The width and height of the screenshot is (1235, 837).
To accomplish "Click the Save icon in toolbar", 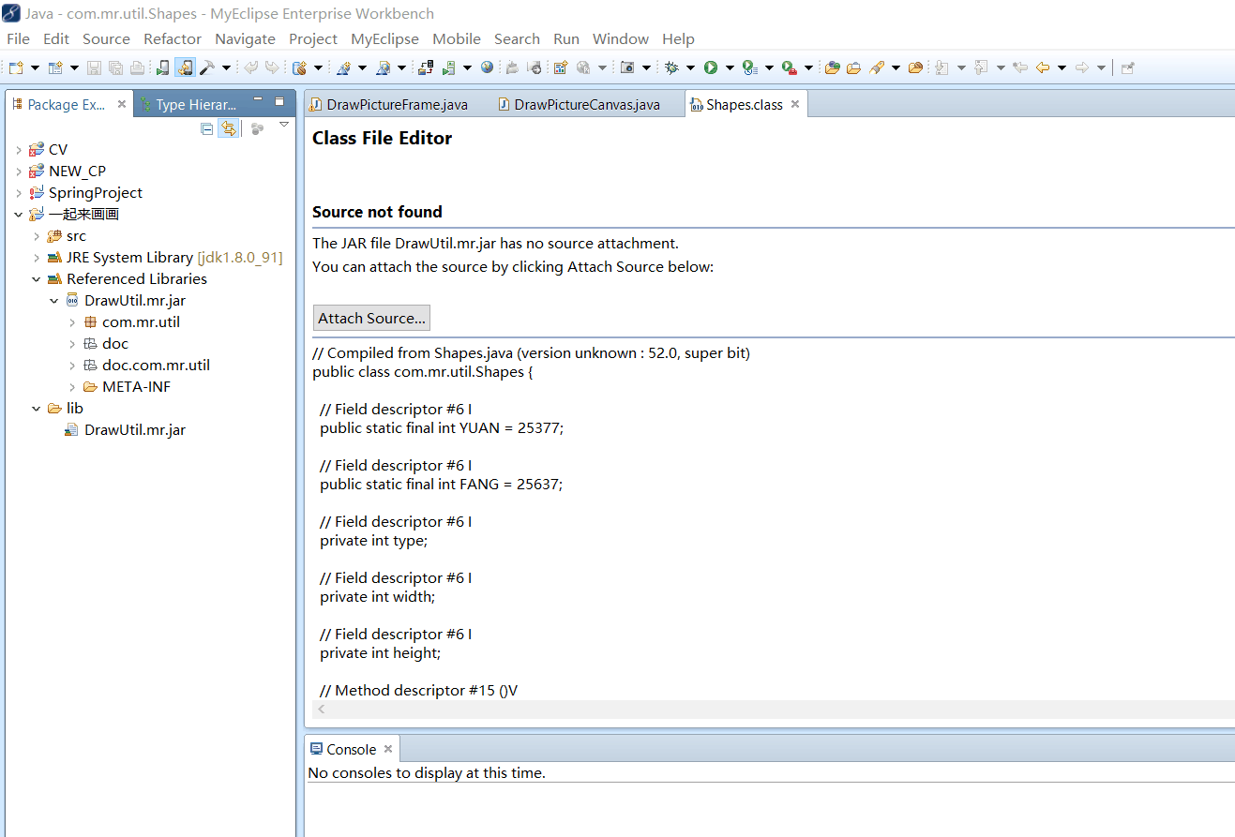I will coord(94,67).
